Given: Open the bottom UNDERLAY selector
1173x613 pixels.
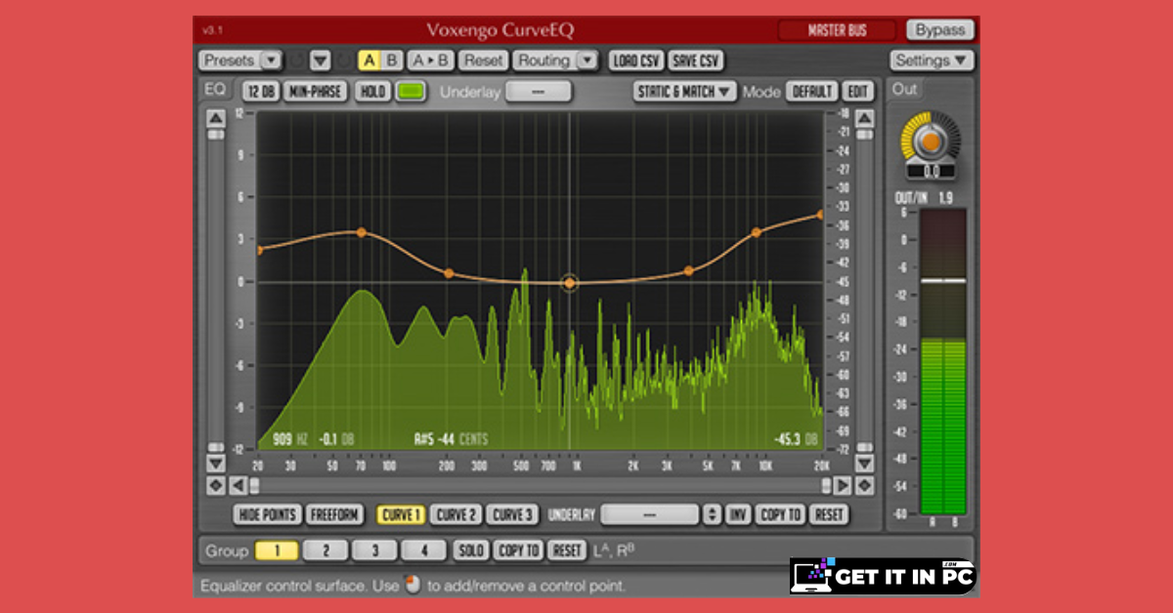Looking at the screenshot, I should (x=650, y=514).
